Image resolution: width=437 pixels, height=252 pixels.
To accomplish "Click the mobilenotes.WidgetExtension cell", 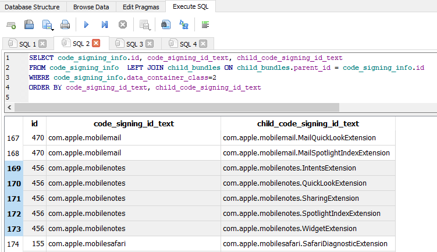I will pyautogui.click(x=308, y=229).
